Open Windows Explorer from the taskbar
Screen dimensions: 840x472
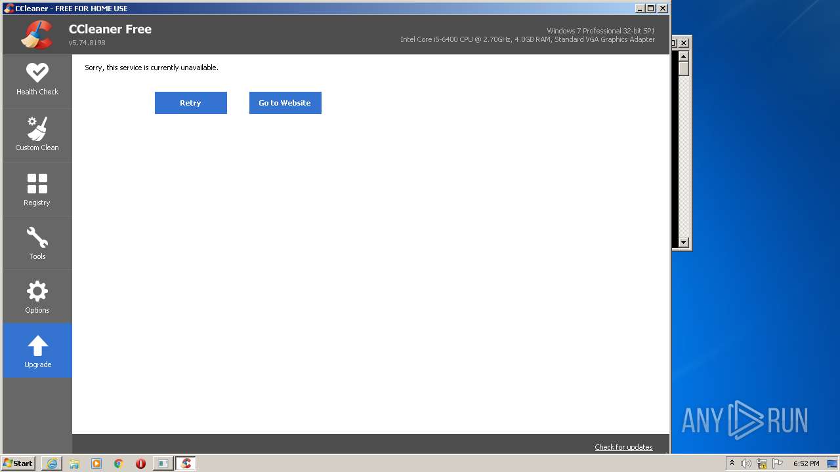pyautogui.click(x=74, y=463)
